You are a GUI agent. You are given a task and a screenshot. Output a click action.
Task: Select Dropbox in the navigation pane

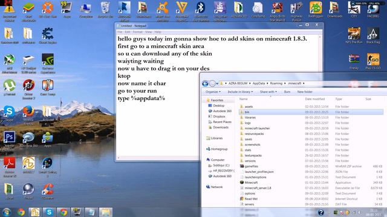[219, 116]
